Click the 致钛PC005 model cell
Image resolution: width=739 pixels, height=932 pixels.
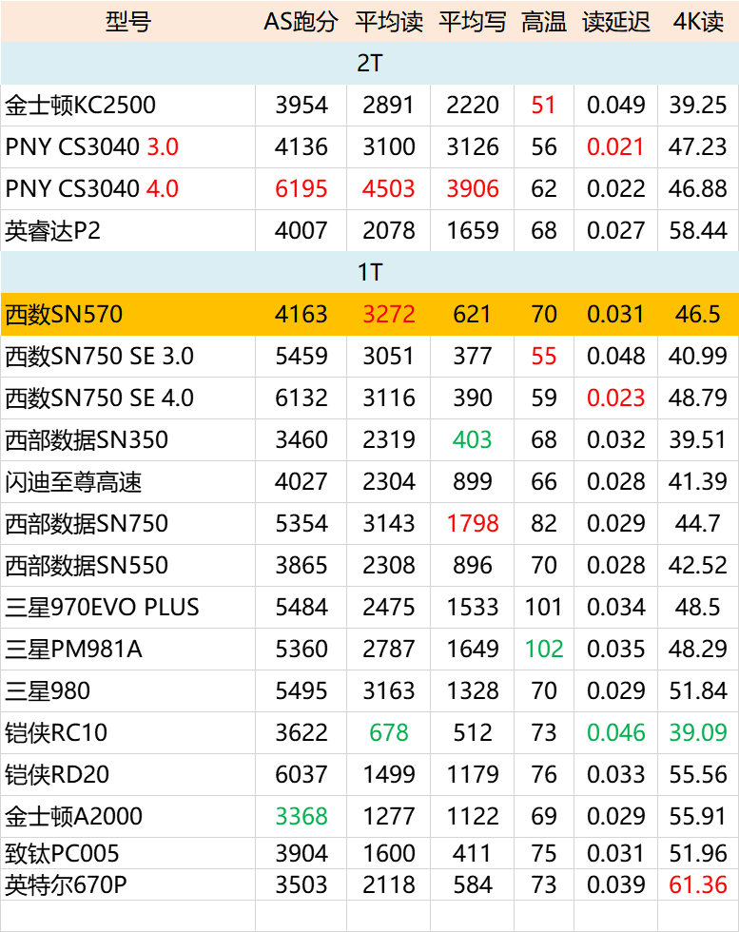tap(127, 853)
